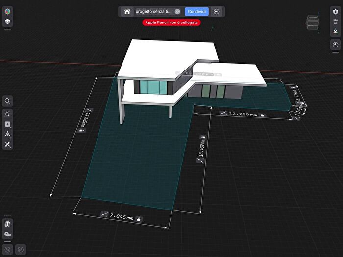343x257 pixels.
Task: Toggle lock on the 7.845 mm dimension
Action: point(139,219)
